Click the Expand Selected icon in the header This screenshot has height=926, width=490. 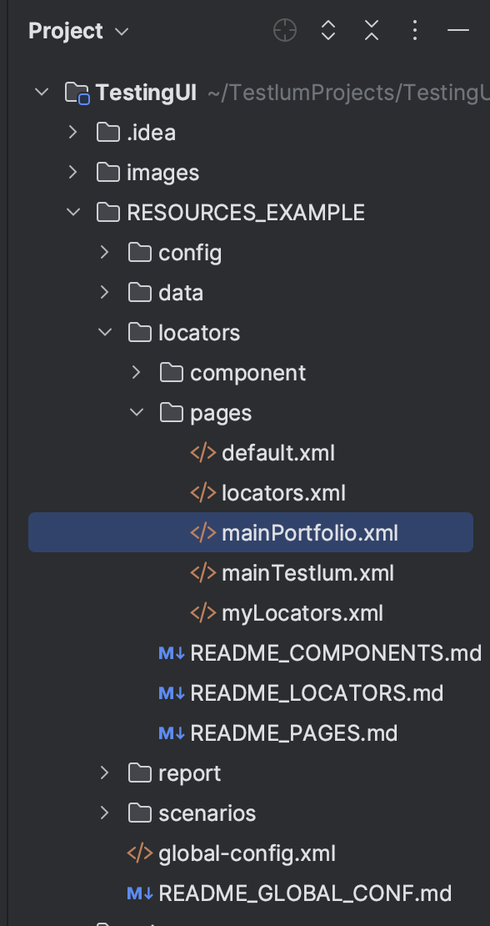(327, 30)
